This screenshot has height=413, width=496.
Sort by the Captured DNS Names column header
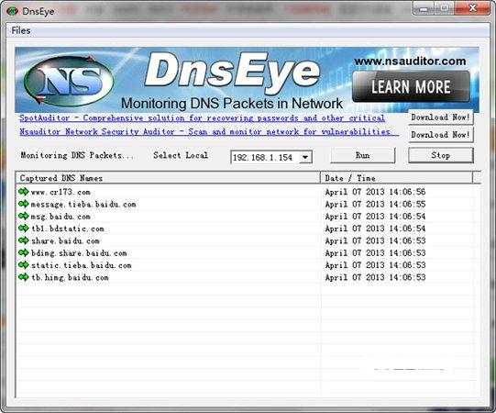(168, 178)
